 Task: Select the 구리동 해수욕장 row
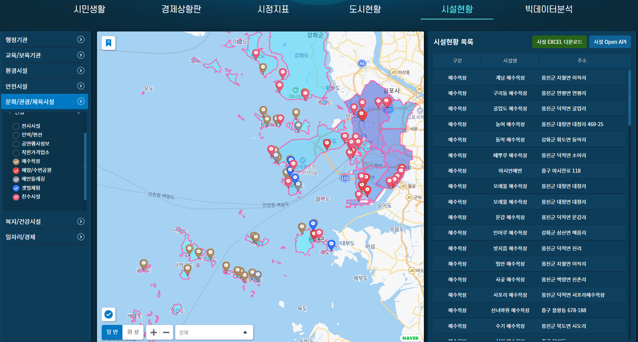[529, 93]
